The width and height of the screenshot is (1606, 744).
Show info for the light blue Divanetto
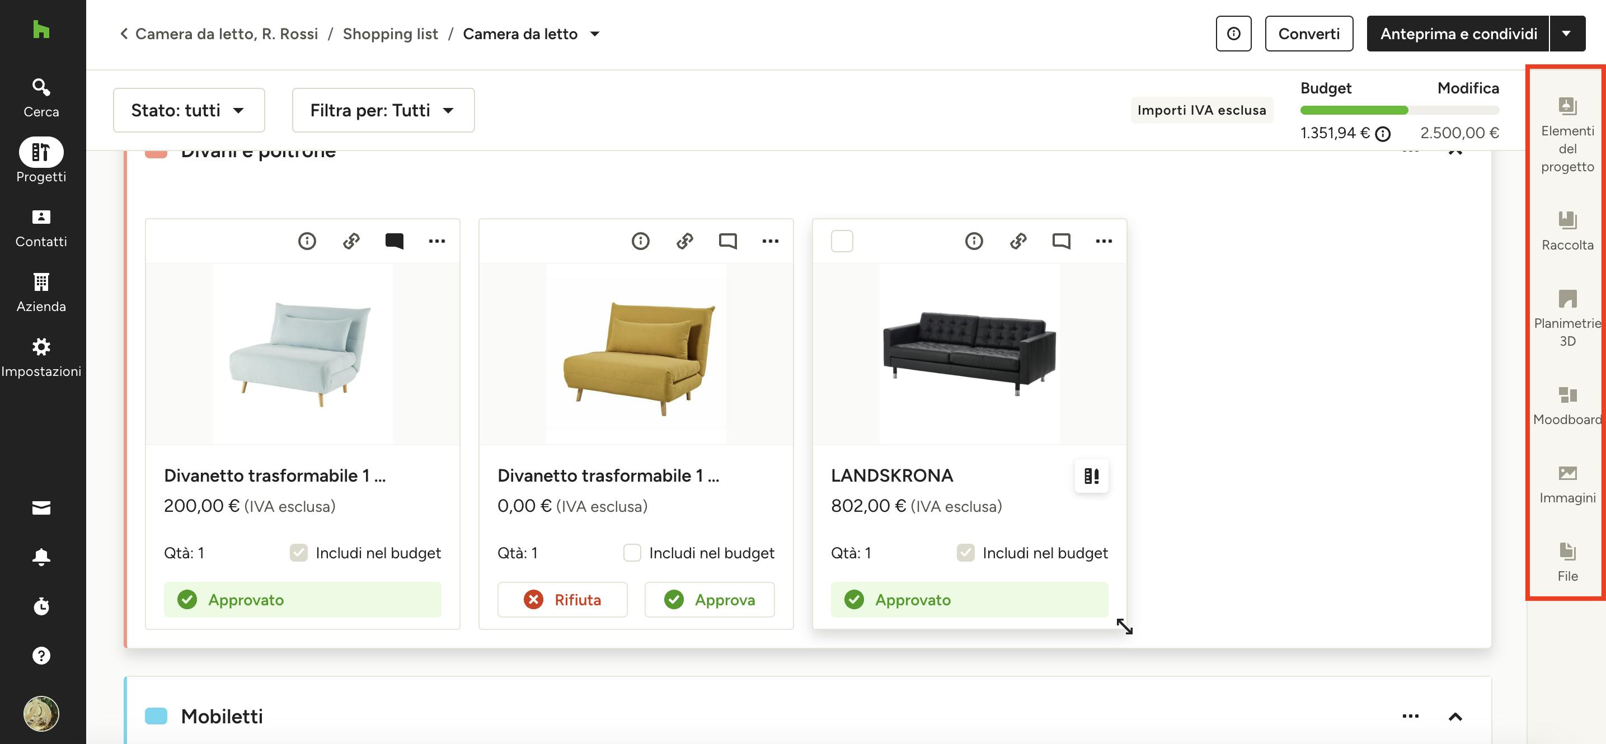(x=307, y=241)
